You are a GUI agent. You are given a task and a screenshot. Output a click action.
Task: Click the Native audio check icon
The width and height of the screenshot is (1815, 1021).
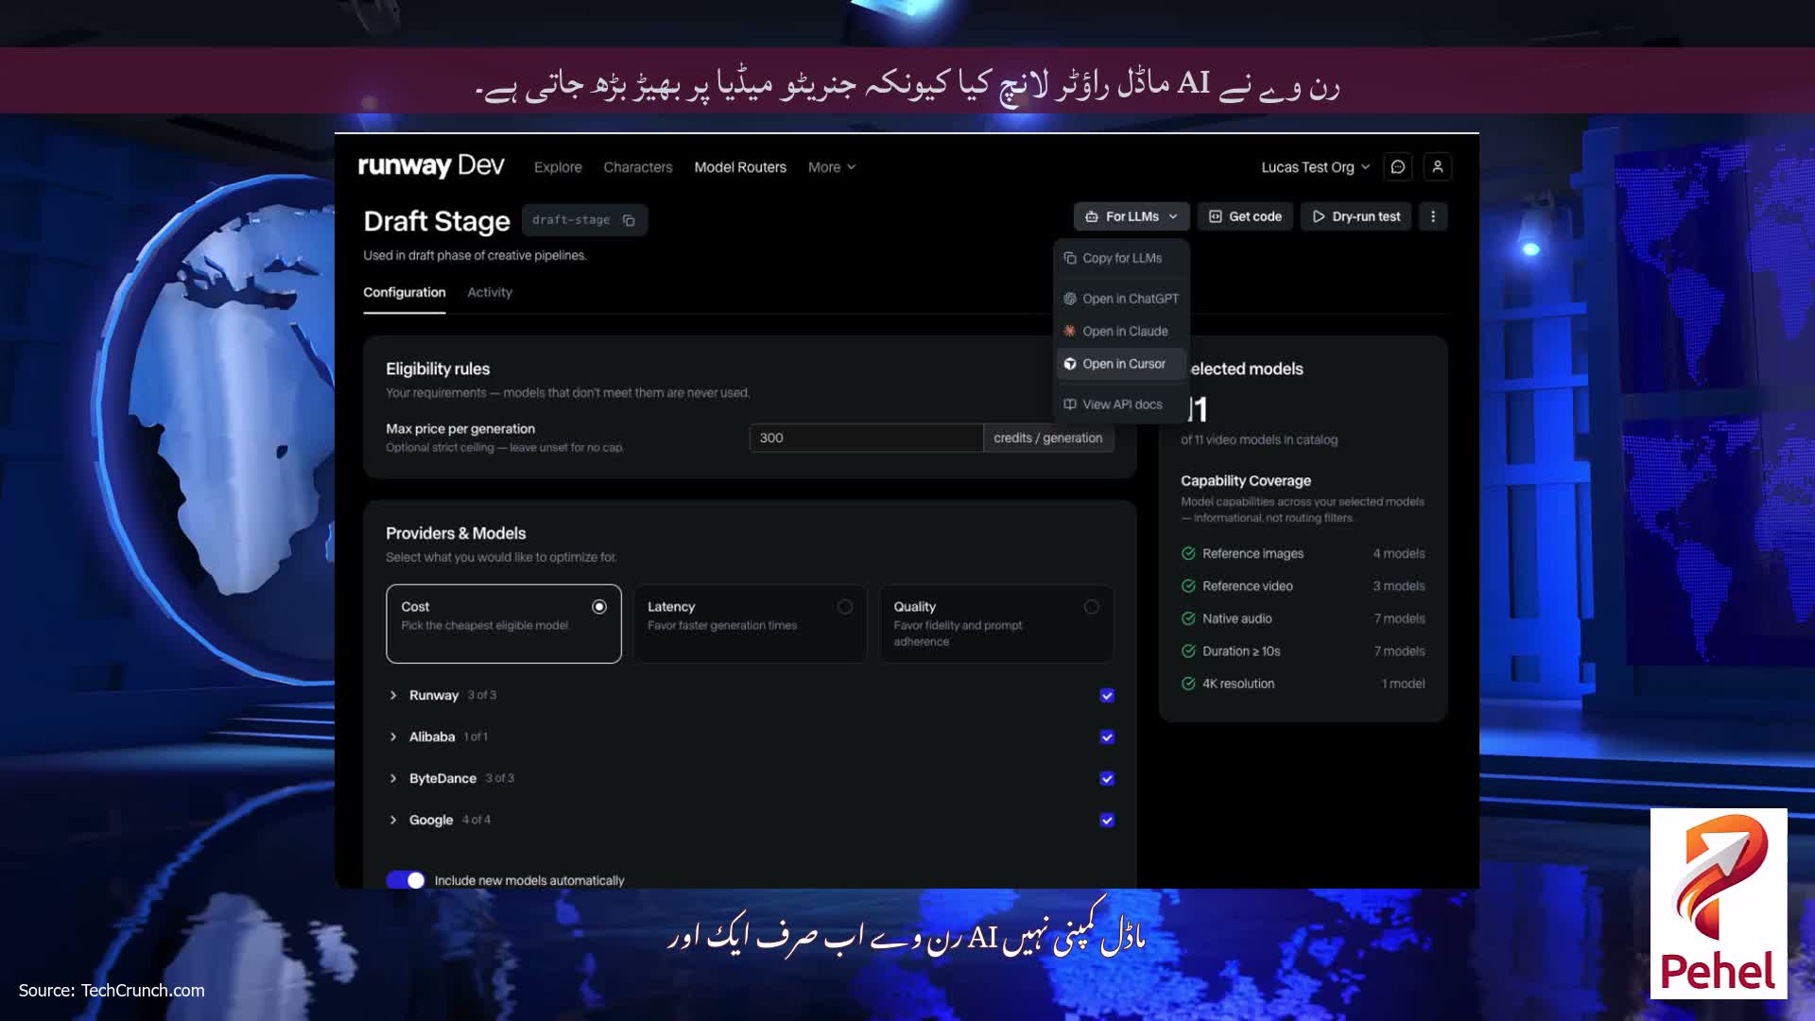click(1188, 619)
